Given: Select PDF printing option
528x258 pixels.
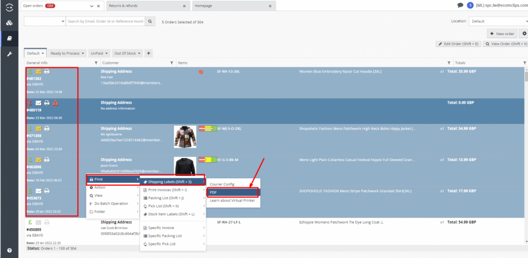Looking at the screenshot, I should (x=233, y=193).
